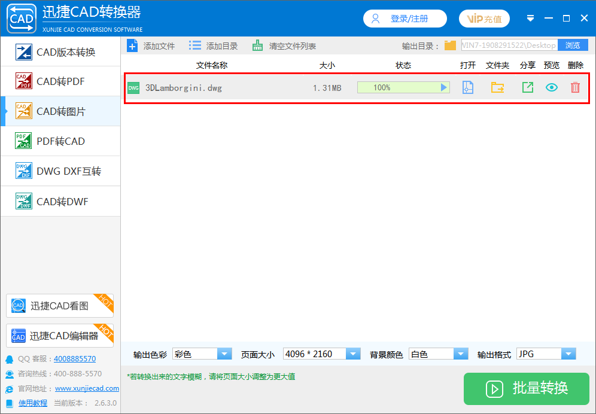Open the title bar dropdown menu icon
Image resolution: width=596 pixels, height=414 pixels.
pos(531,19)
